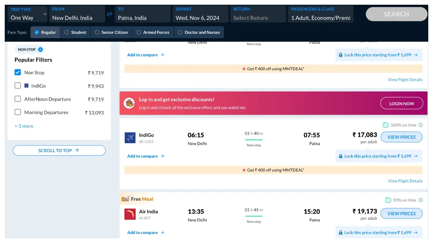433x243 pixels.
Task: Click 06:15 departure time
Action: 196,135
